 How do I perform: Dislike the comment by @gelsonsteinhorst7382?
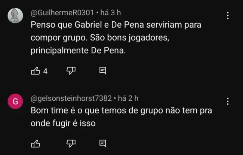(71, 143)
